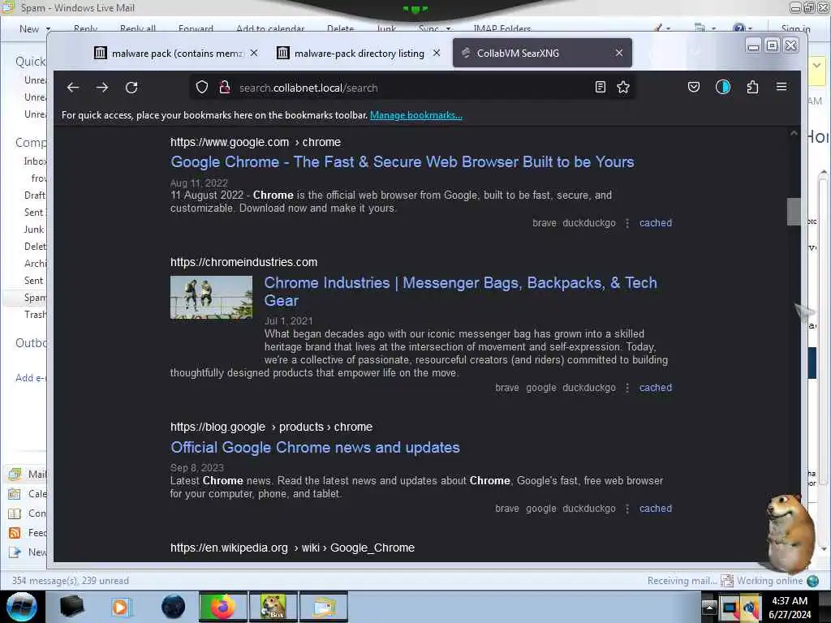
Task: Open the dark globe taskbar icon
Action: tap(173, 607)
